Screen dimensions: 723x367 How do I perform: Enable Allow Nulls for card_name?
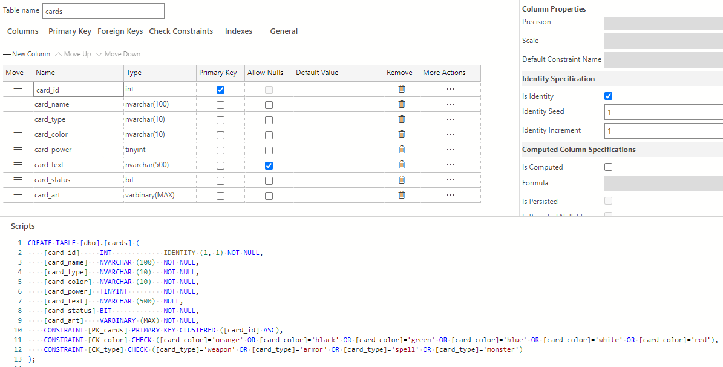coord(269,105)
